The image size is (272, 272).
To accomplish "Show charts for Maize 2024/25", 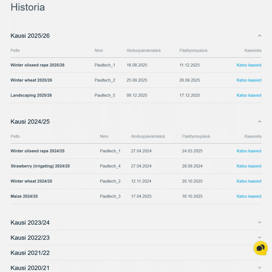I will click(249, 196).
